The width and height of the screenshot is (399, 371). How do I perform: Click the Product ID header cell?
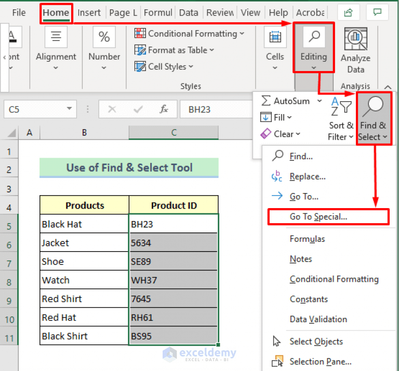click(x=174, y=205)
